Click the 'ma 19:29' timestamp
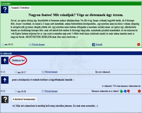 (22, 91)
